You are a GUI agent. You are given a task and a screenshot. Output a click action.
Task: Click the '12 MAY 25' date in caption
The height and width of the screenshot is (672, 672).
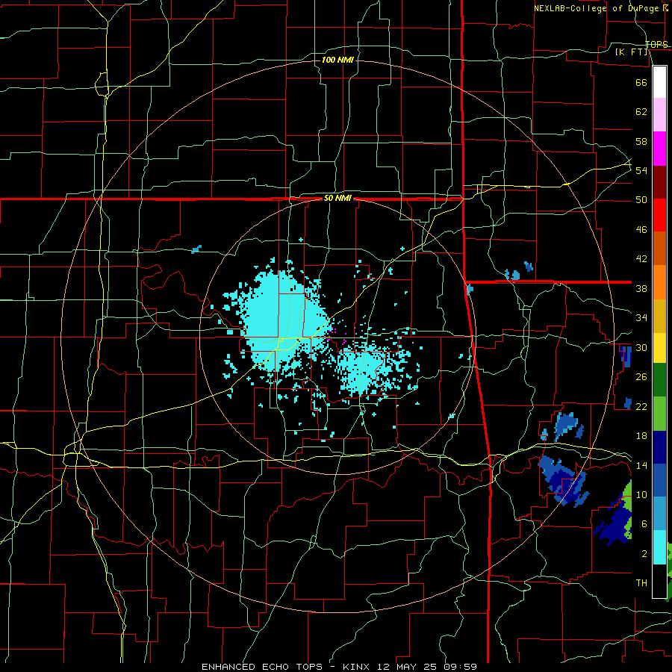point(408,667)
